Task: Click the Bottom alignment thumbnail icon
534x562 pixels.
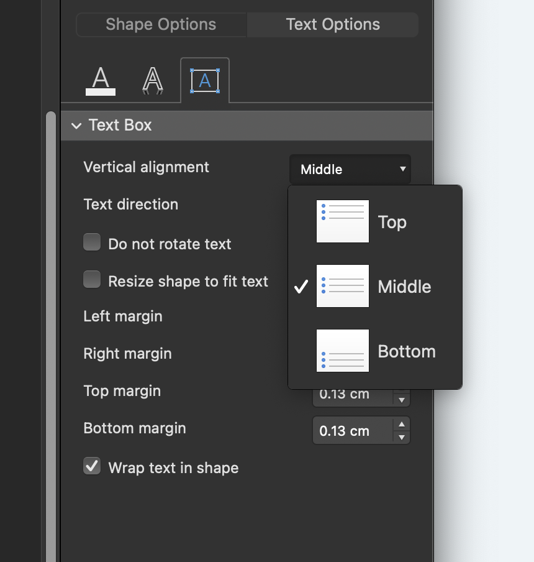Action: tap(343, 351)
